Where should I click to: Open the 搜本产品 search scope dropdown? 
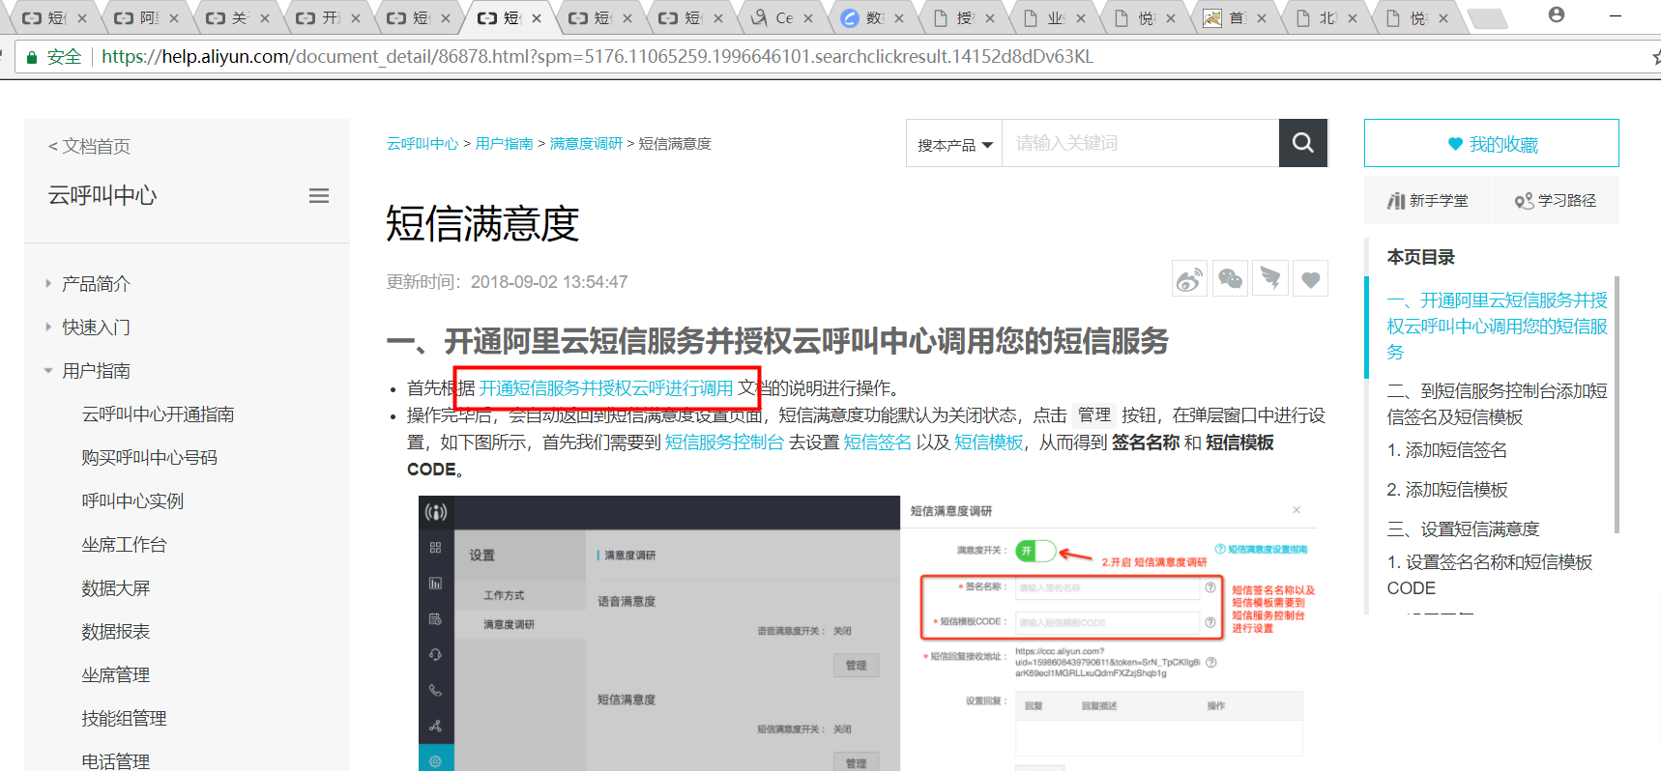tap(954, 144)
